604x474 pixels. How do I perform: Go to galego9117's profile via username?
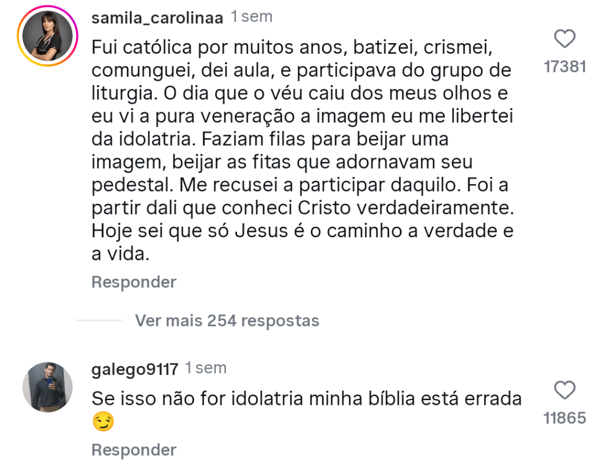[x=135, y=369]
